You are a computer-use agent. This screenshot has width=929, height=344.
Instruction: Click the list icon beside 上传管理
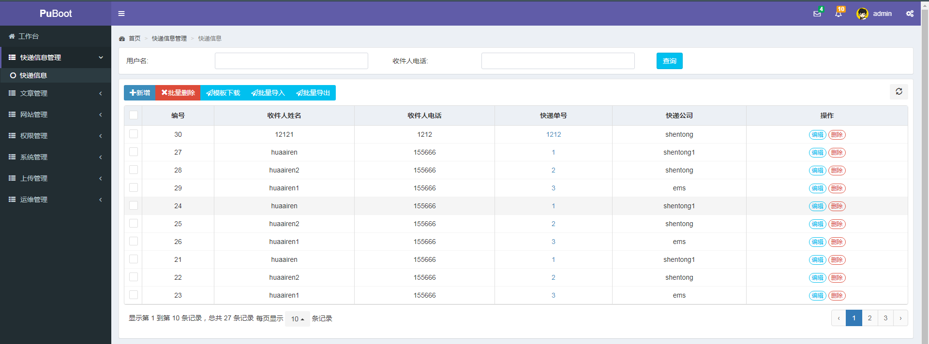12,178
